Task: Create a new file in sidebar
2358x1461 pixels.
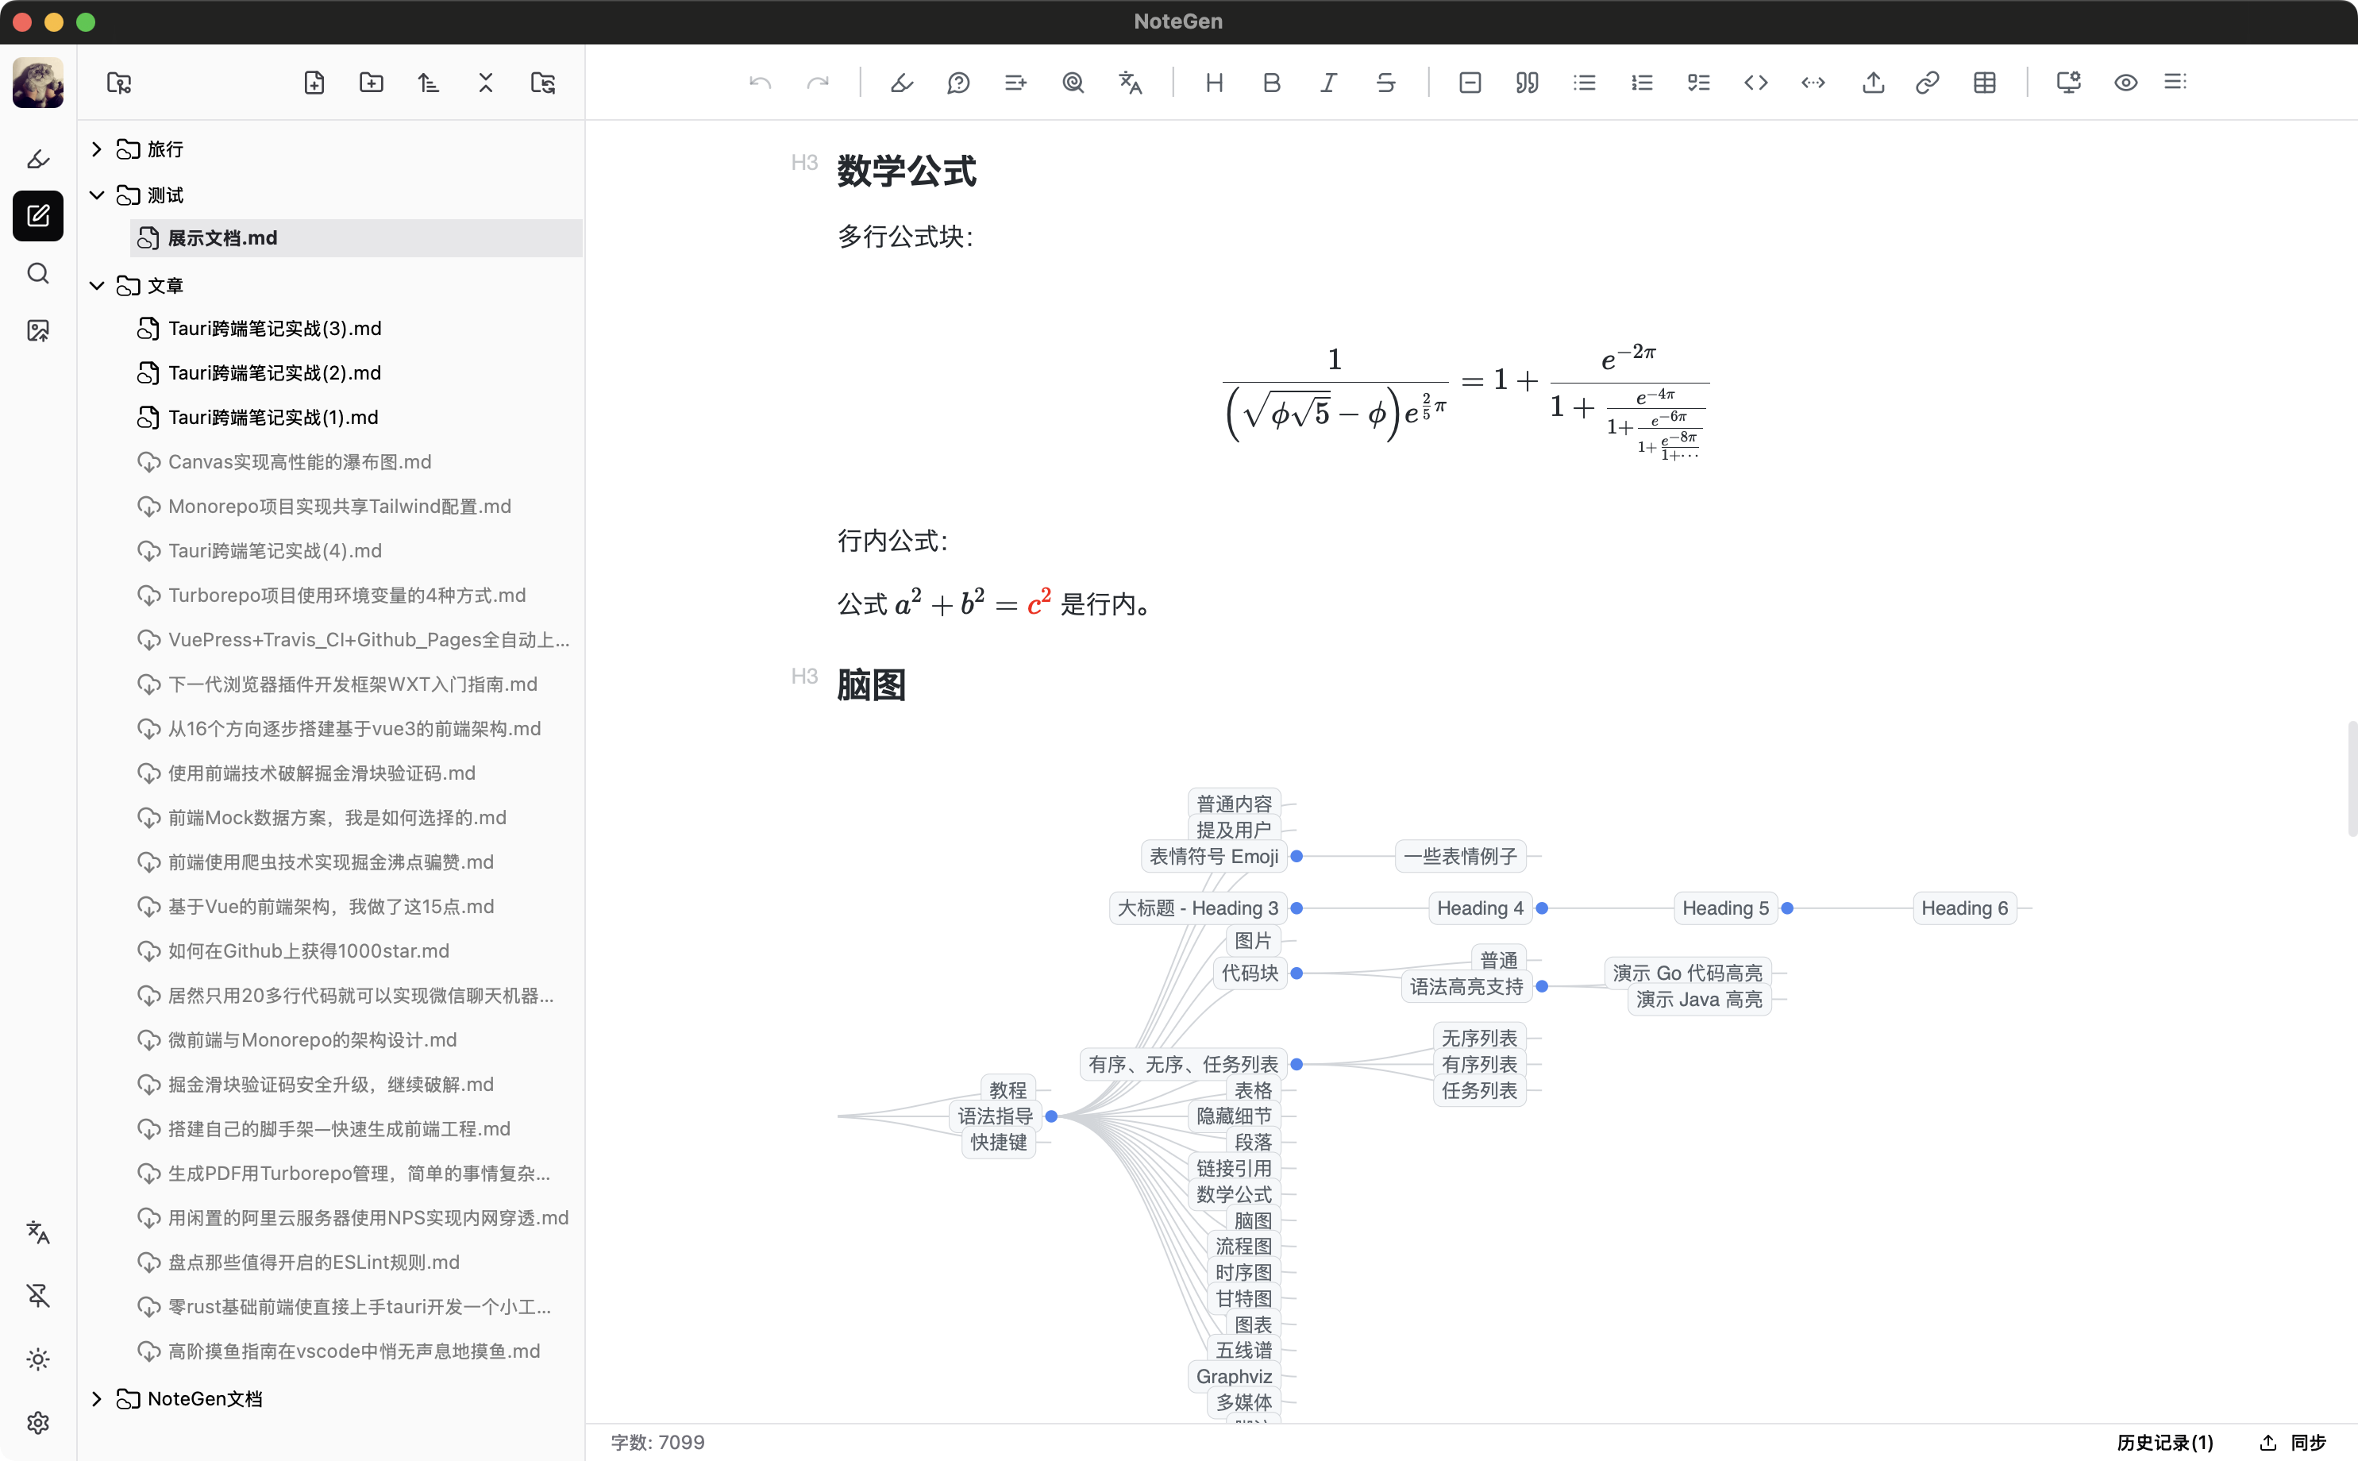Action: point(314,83)
